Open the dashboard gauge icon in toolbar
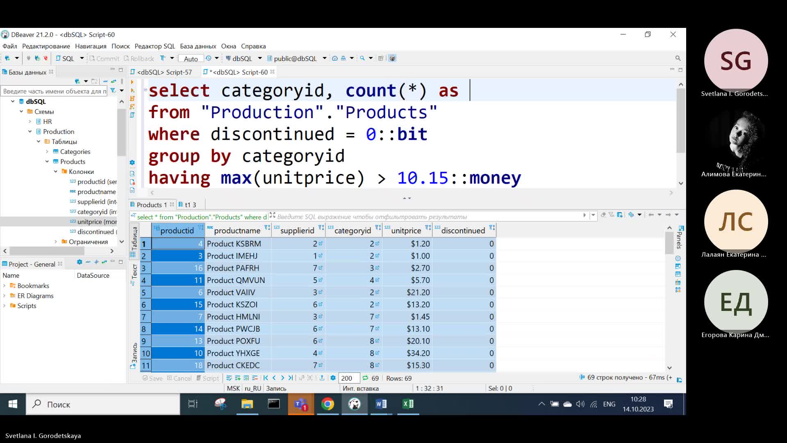Screen dimensions: 787x443 coord(335,58)
